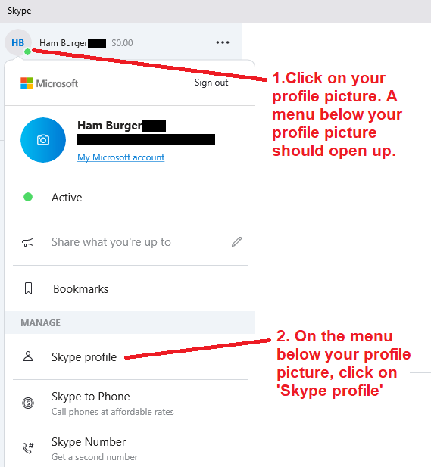Click the Skype credit icon for Skype to Phone
The width and height of the screenshot is (431, 467).
coord(28,403)
